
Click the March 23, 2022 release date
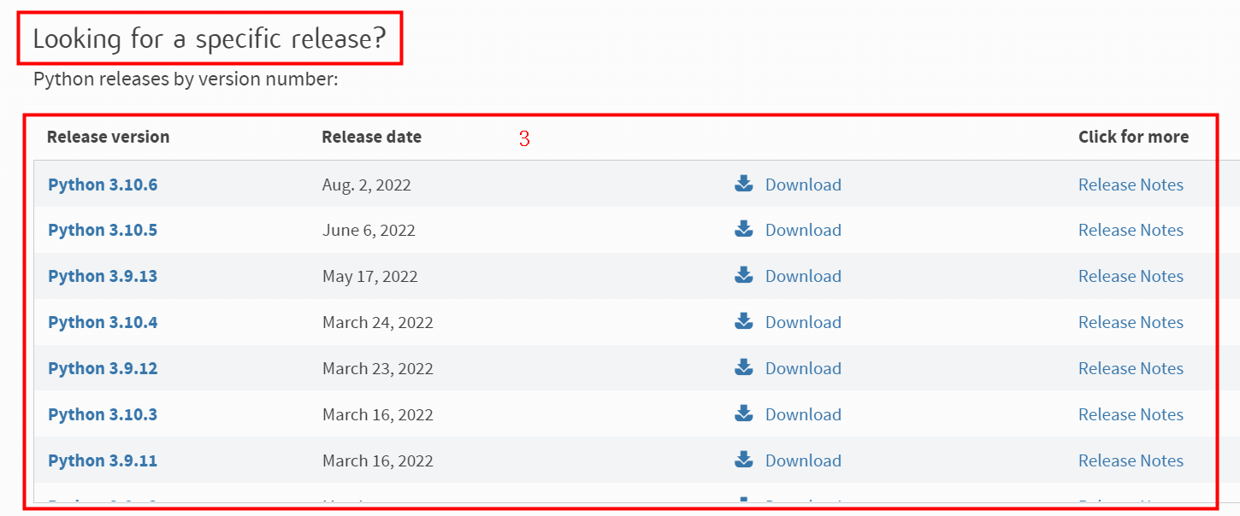click(x=378, y=369)
